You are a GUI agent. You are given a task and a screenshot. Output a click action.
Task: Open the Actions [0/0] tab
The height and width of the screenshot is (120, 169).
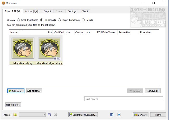click(x=31, y=11)
